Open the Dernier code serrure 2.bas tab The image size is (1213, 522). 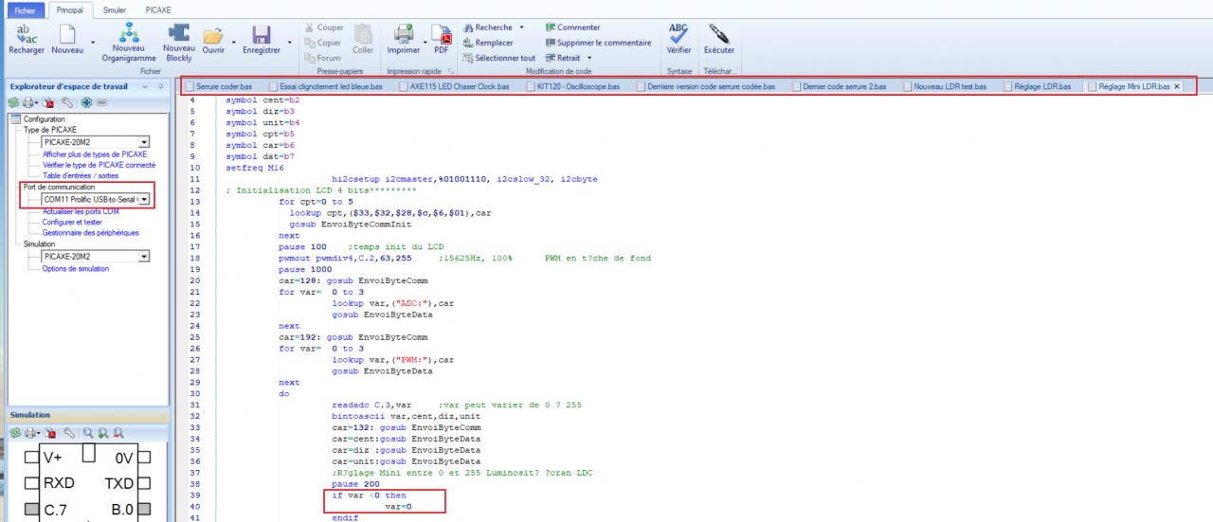(839, 86)
